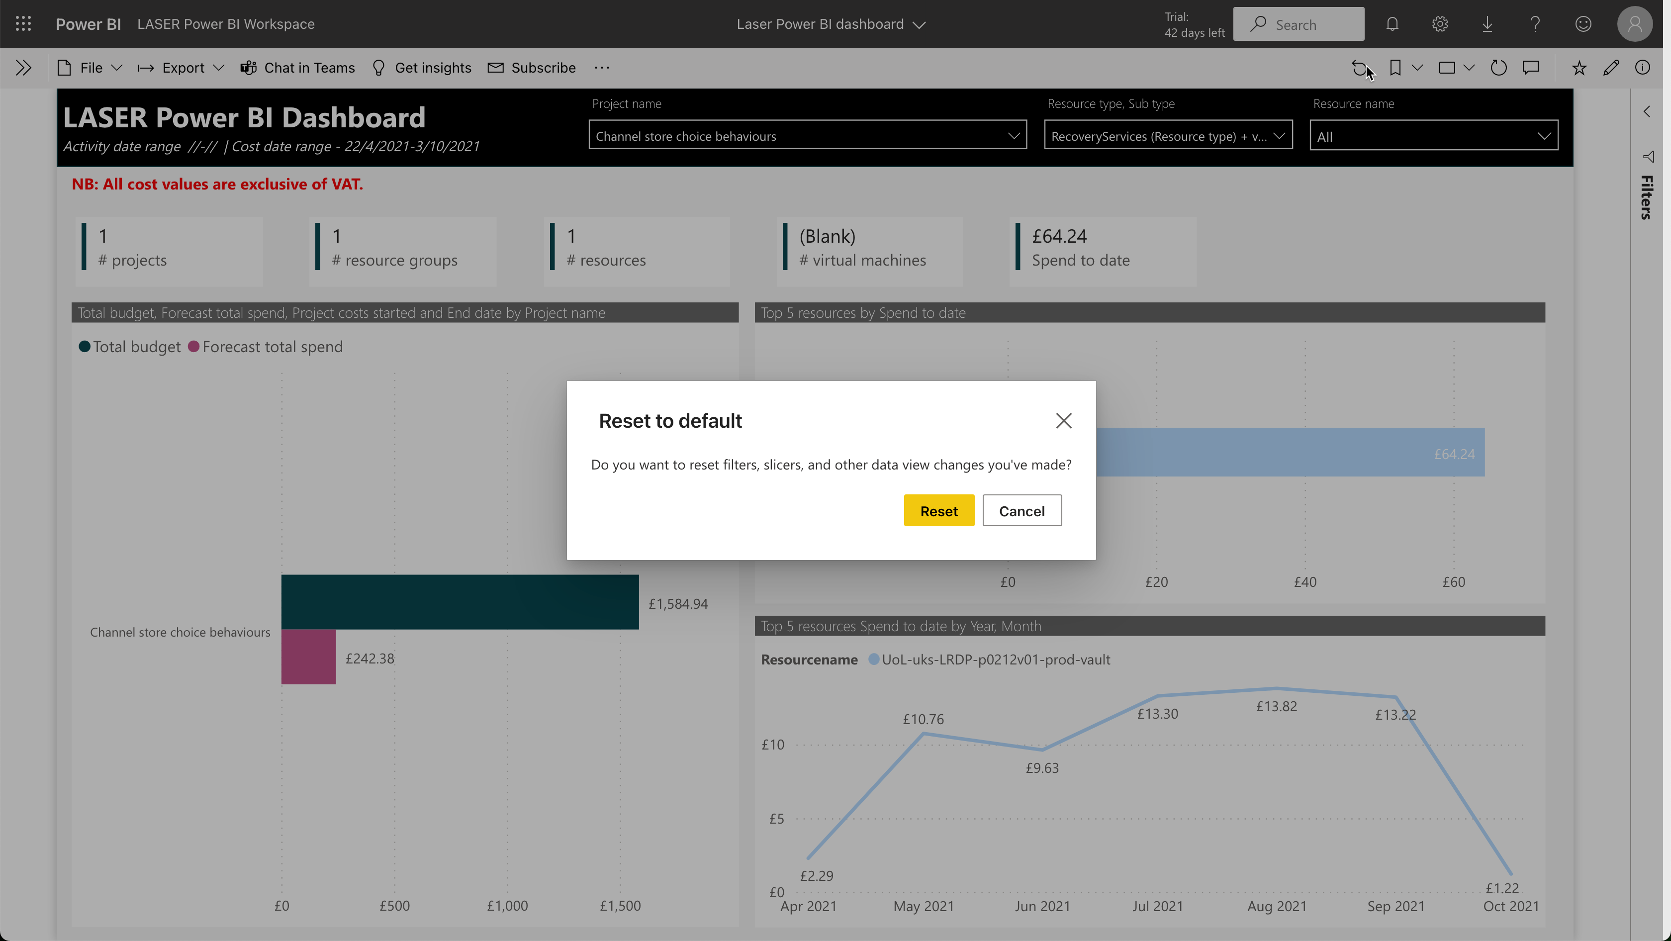The height and width of the screenshot is (941, 1671).
Task: Open the Project name dropdown
Action: pos(808,135)
